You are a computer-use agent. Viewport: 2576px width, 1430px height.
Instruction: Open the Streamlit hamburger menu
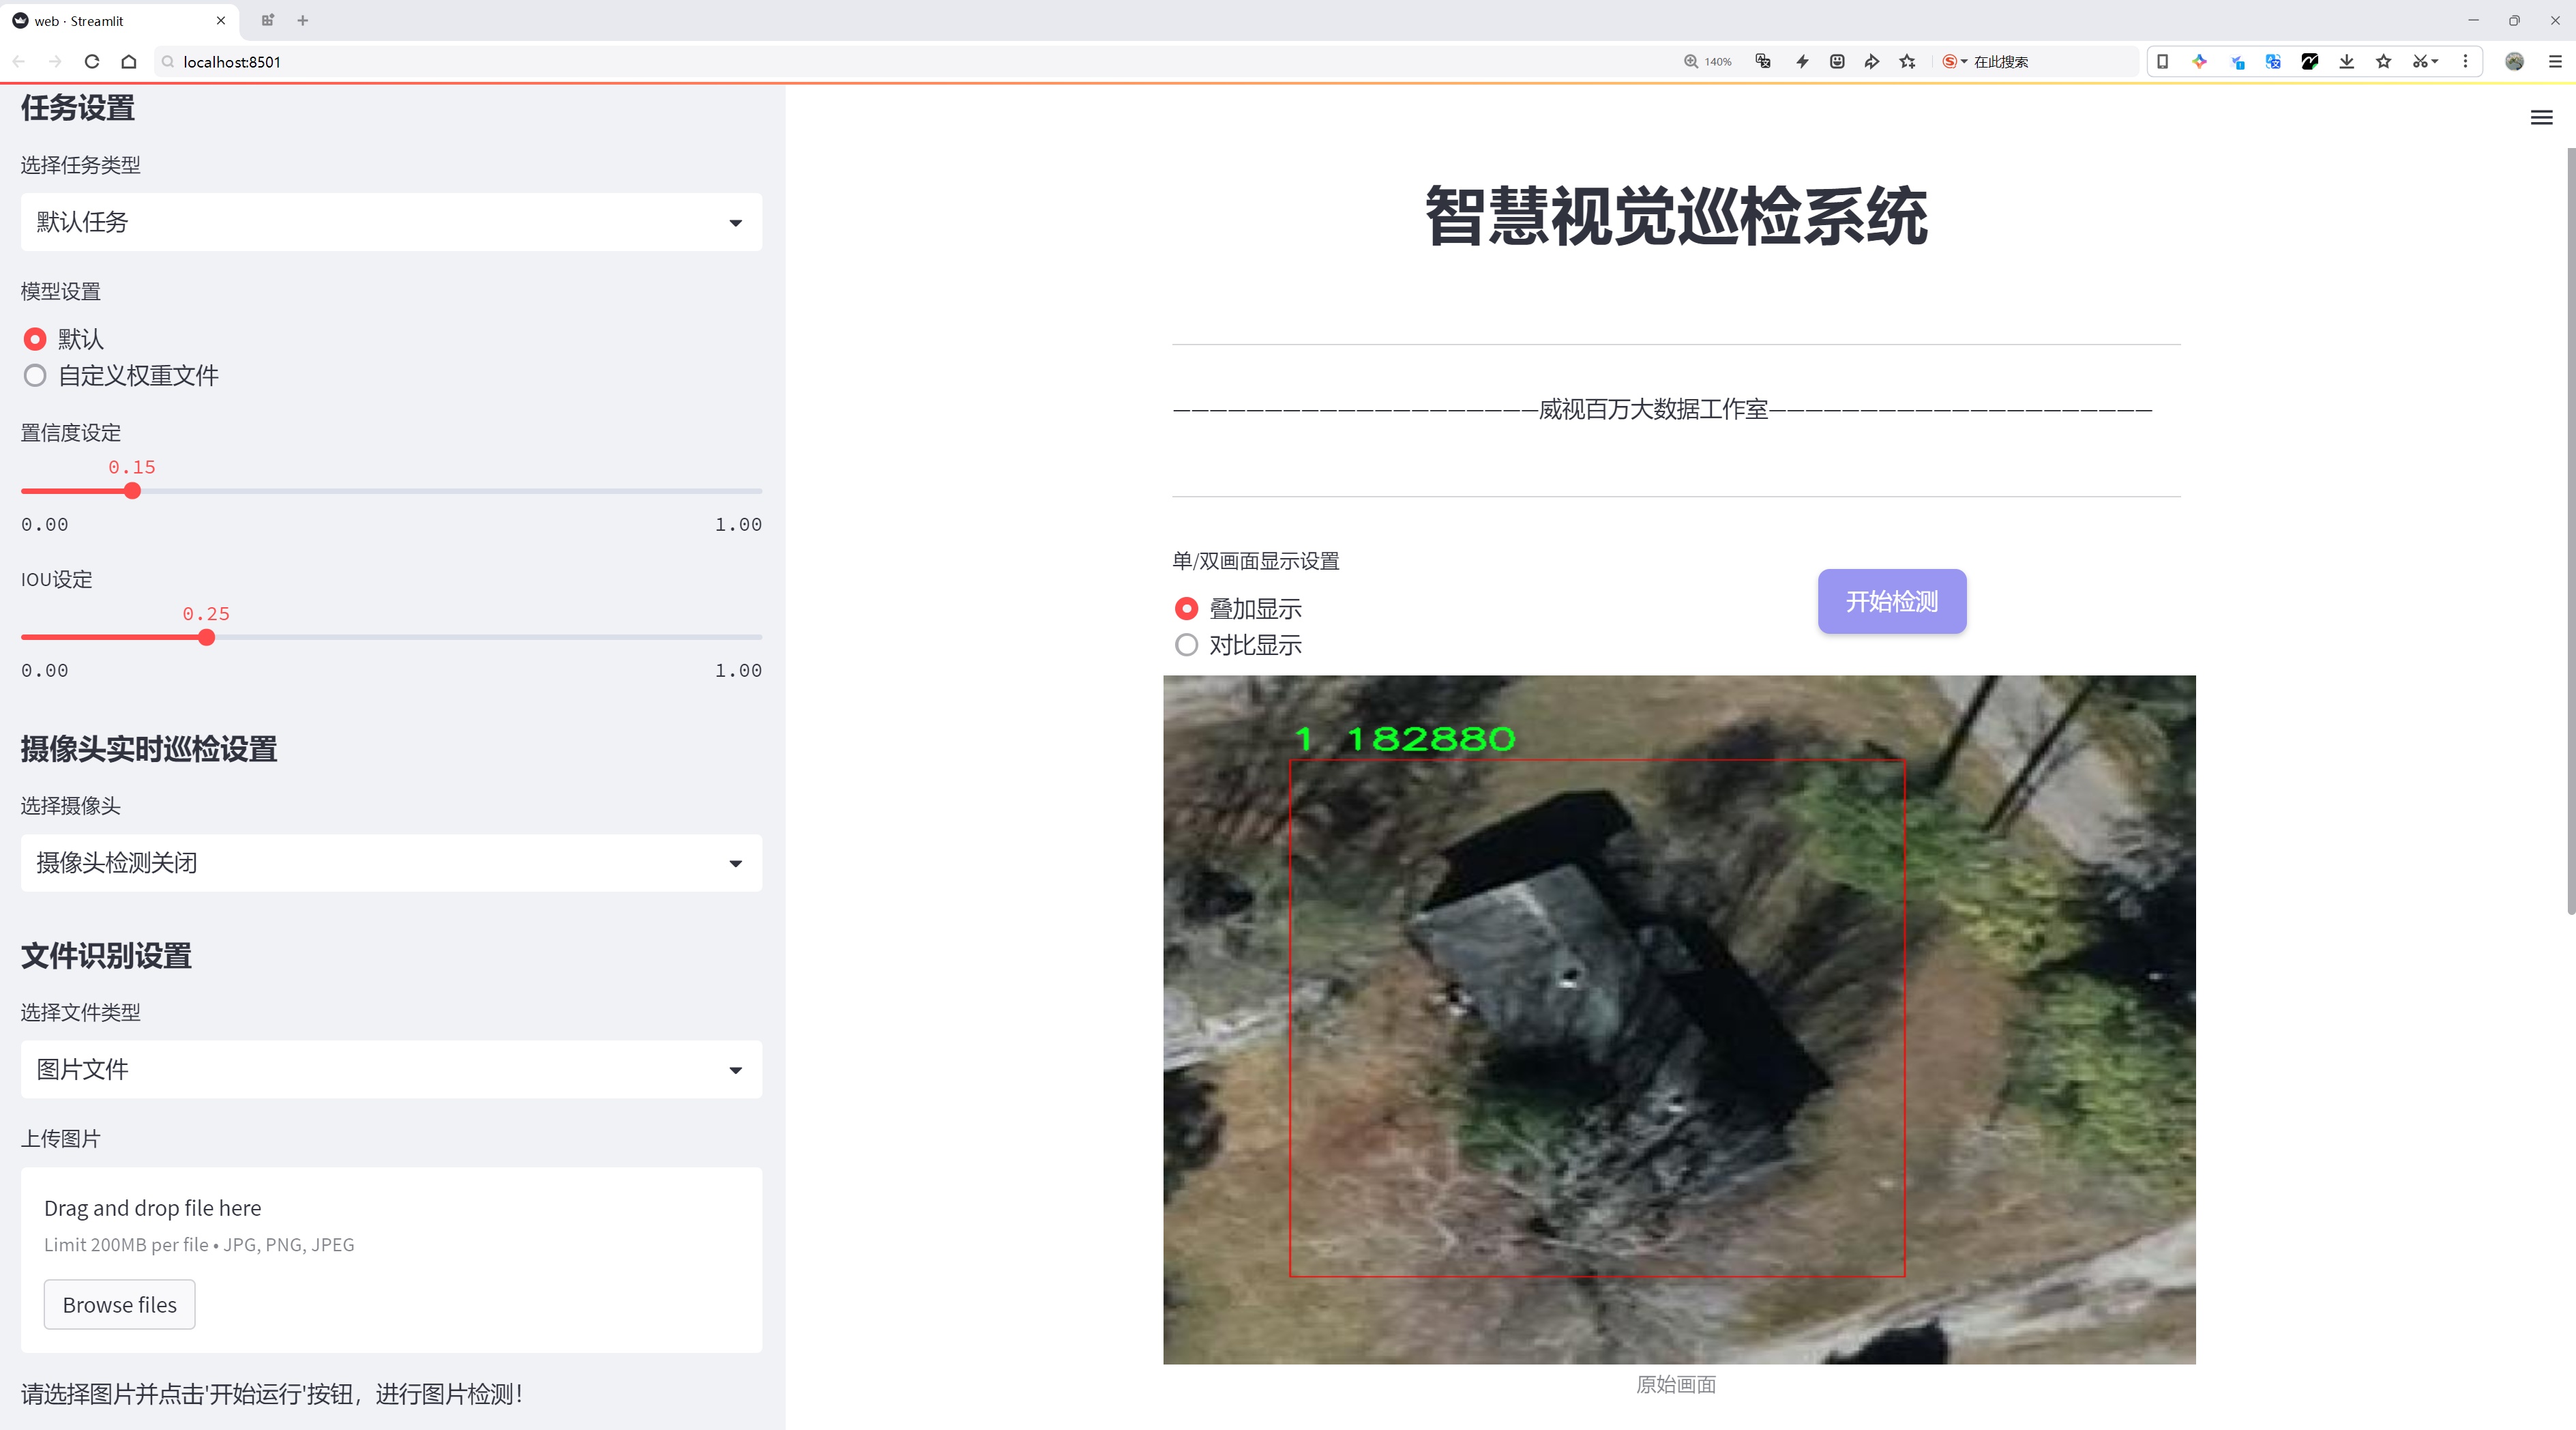[2541, 118]
